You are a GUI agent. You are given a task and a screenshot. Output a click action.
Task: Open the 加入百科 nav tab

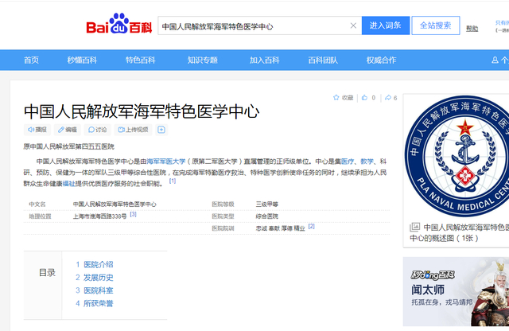tap(265, 60)
